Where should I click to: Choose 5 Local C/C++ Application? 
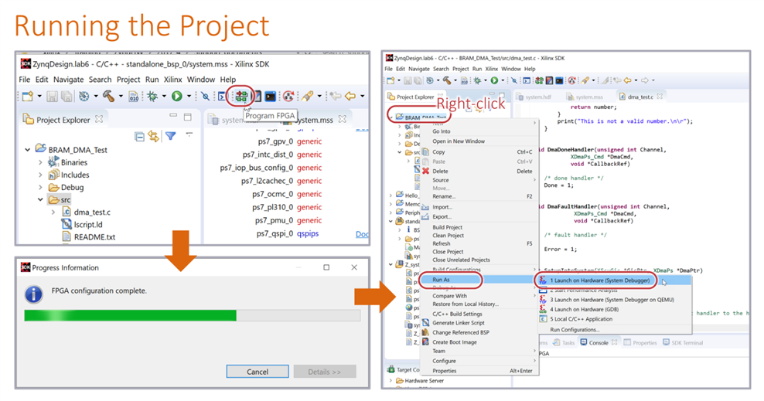click(582, 319)
